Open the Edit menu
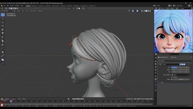This screenshot has width=193, height=109. point(8,6)
